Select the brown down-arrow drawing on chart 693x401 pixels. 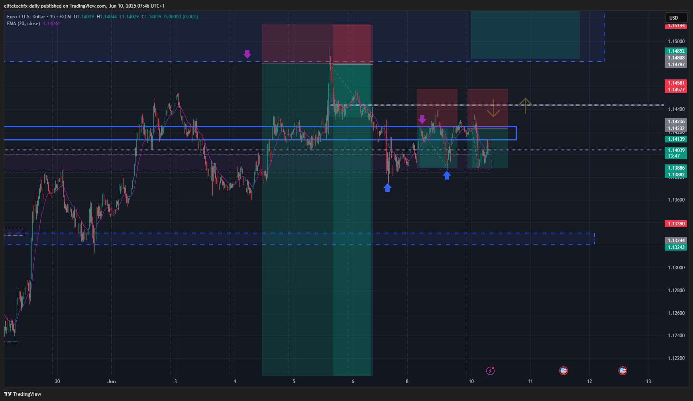(x=493, y=108)
